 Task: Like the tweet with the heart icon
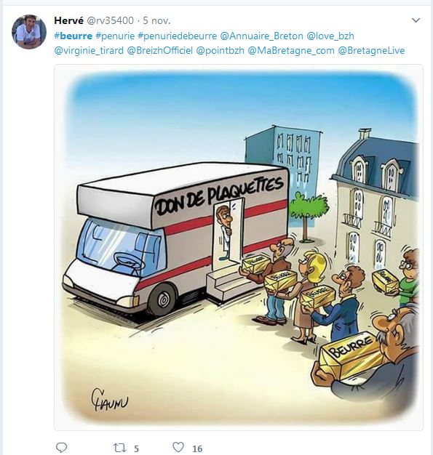[178, 447]
